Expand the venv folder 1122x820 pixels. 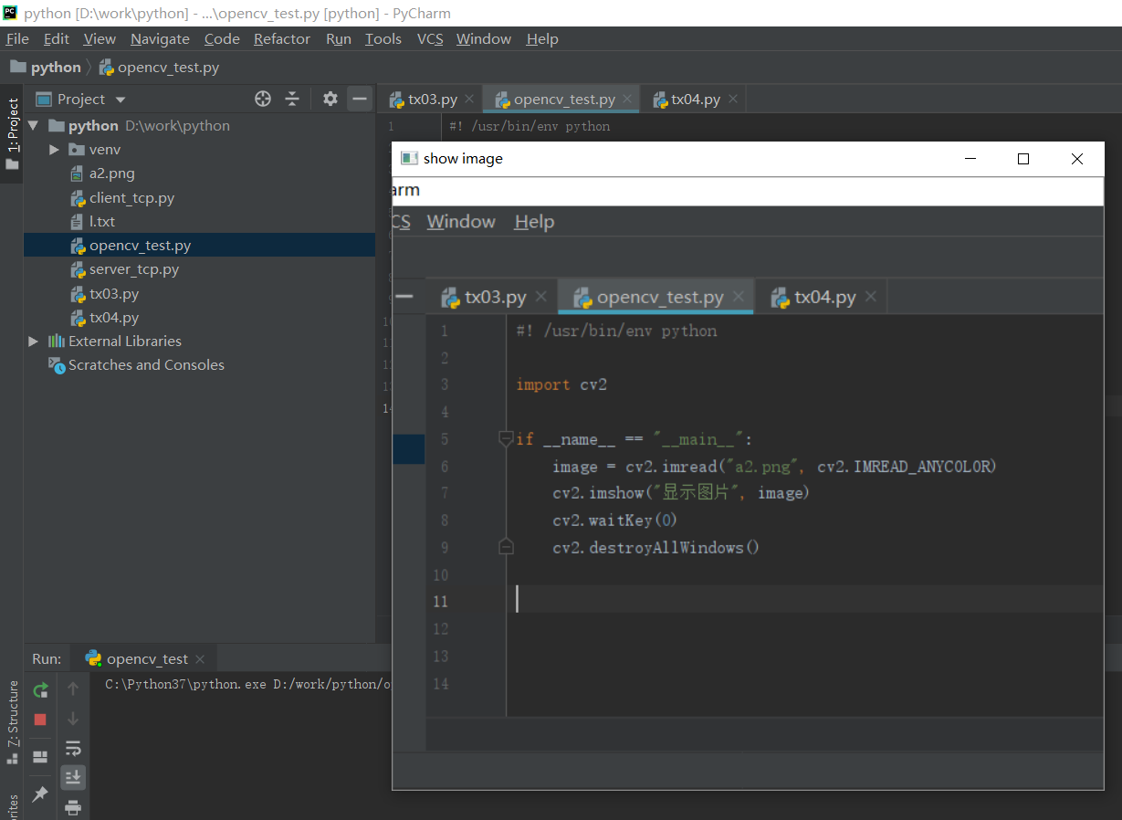(54, 149)
